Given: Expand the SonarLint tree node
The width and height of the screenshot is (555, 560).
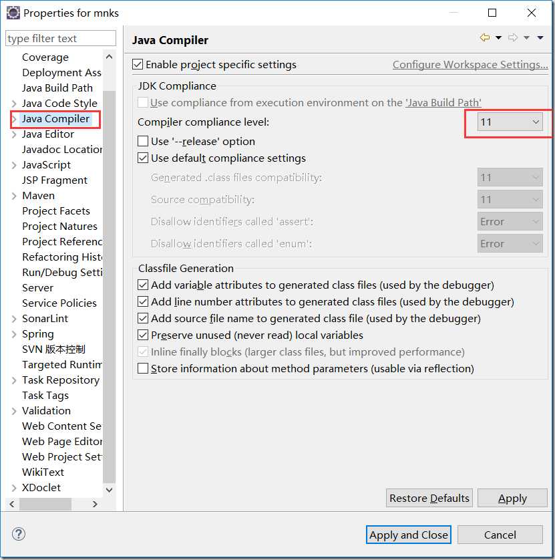Looking at the screenshot, I should click(x=14, y=319).
